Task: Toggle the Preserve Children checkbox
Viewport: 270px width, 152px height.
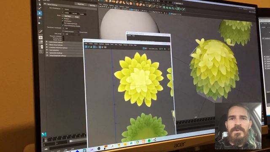Action: pos(63,36)
